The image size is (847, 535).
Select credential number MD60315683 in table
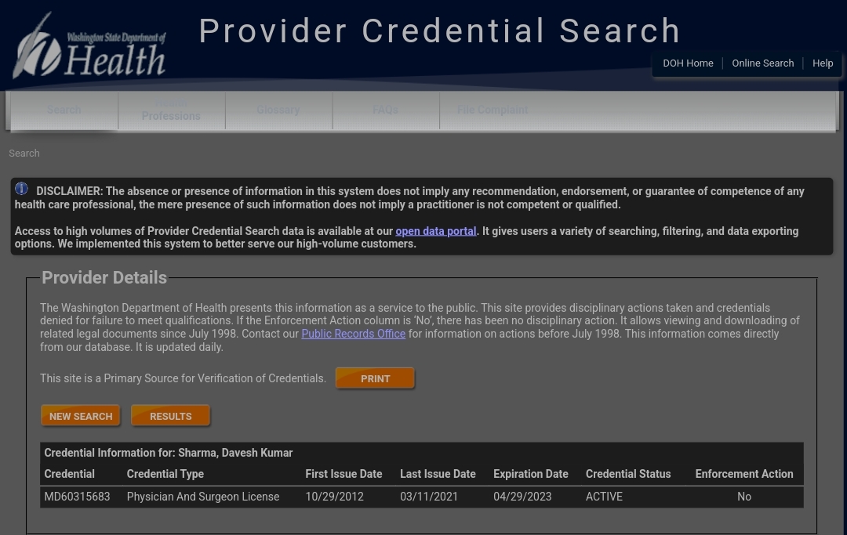pyautogui.click(x=77, y=497)
